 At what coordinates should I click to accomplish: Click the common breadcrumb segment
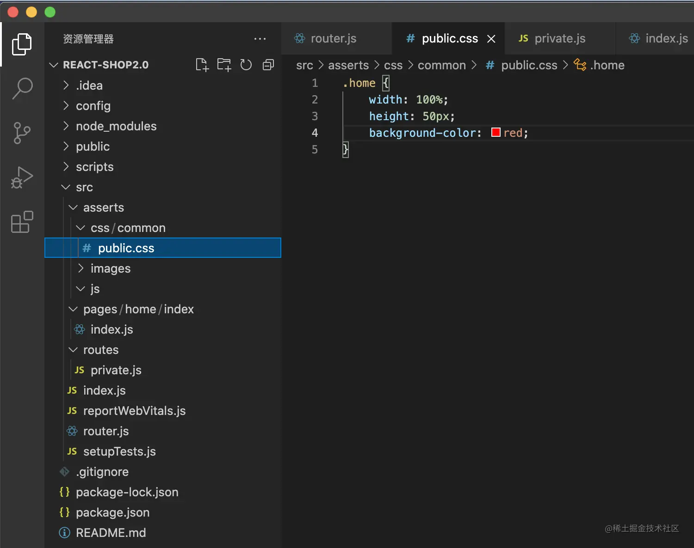441,65
